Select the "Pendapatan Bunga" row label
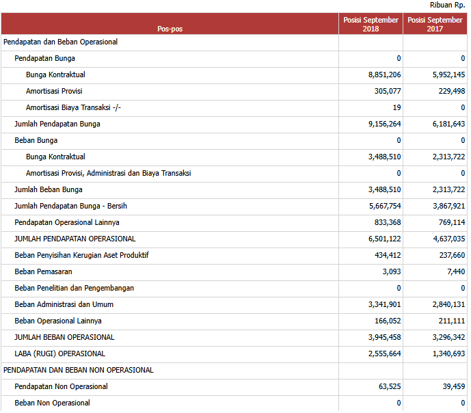This screenshot has width=471, height=413. [45, 58]
